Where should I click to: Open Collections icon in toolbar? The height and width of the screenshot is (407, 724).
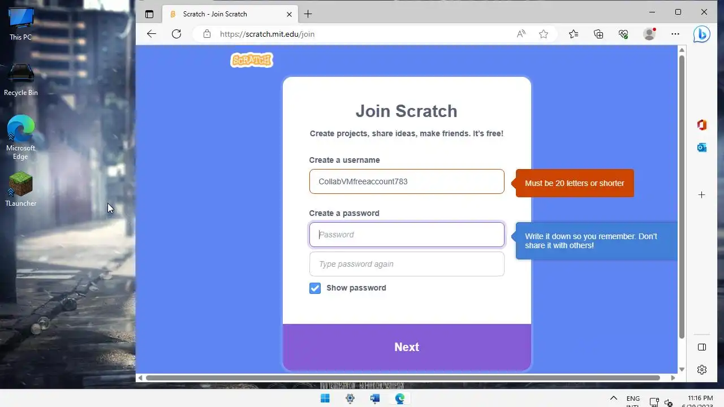pyautogui.click(x=598, y=34)
